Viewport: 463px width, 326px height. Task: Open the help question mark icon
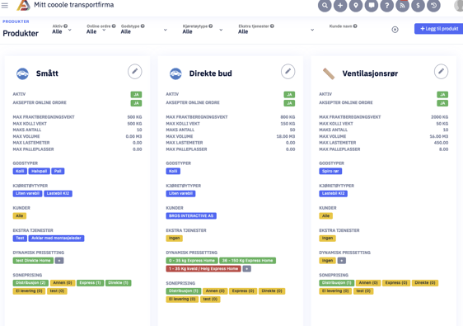click(x=387, y=5)
